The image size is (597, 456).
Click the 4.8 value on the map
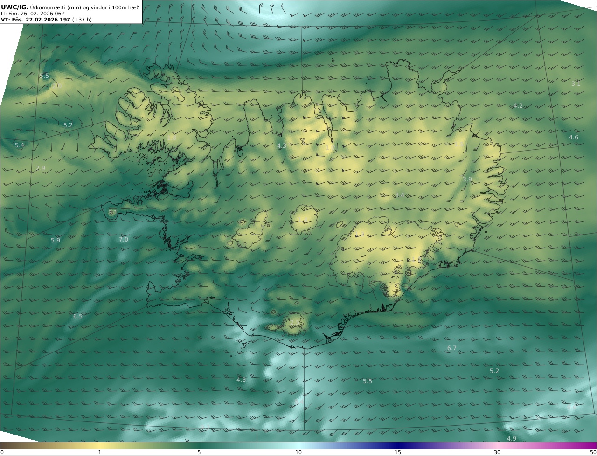pos(241,380)
